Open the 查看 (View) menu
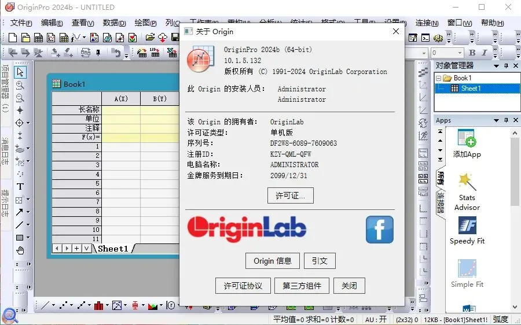 click(x=83, y=23)
